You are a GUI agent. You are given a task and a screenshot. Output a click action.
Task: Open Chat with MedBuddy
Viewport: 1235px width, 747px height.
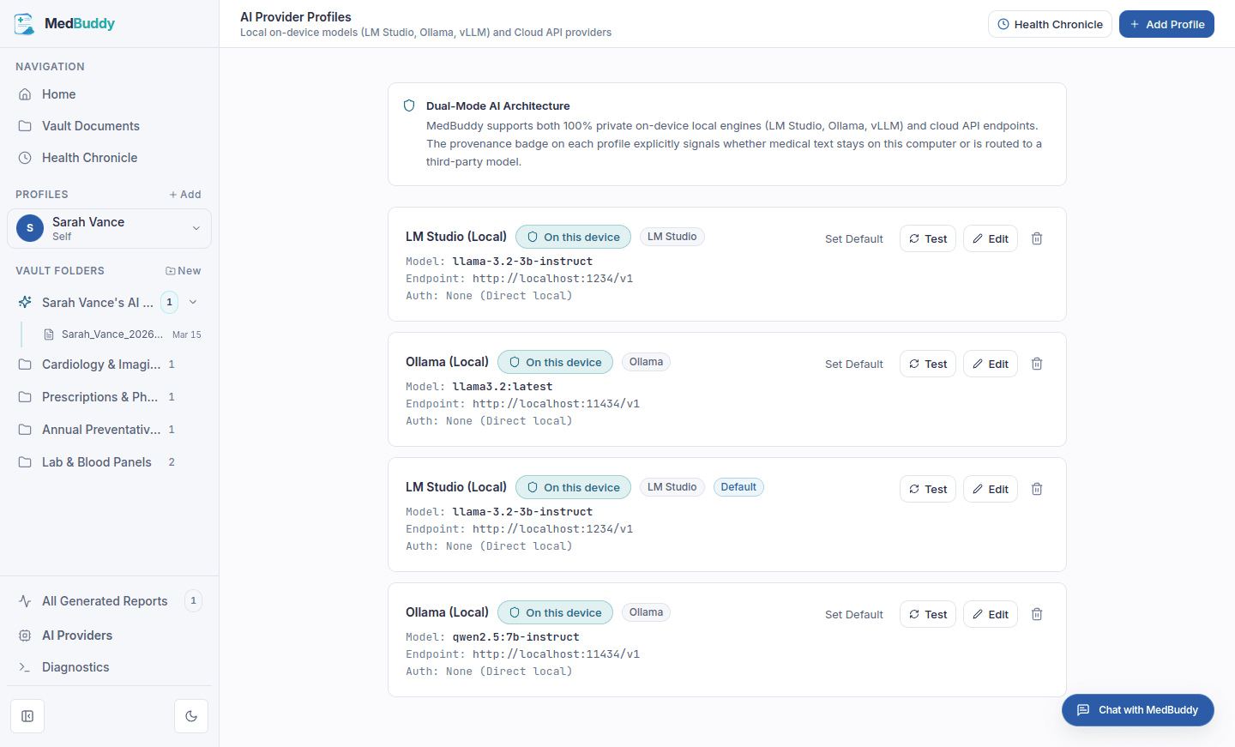(x=1137, y=710)
